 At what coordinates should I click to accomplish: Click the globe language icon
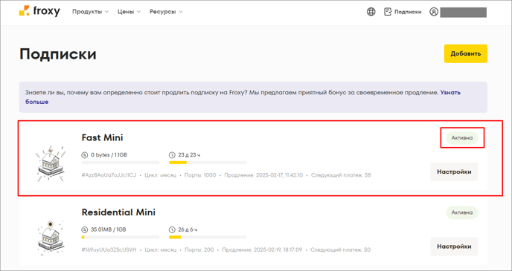point(371,12)
